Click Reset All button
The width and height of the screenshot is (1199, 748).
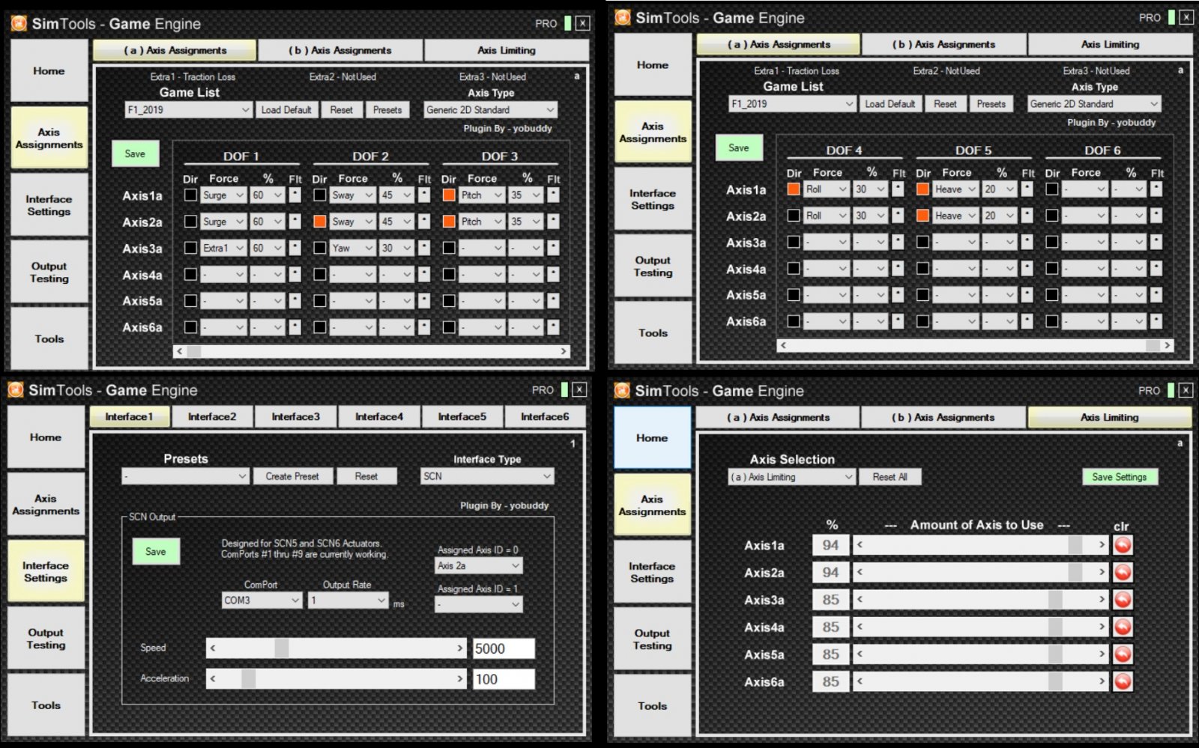tap(890, 477)
